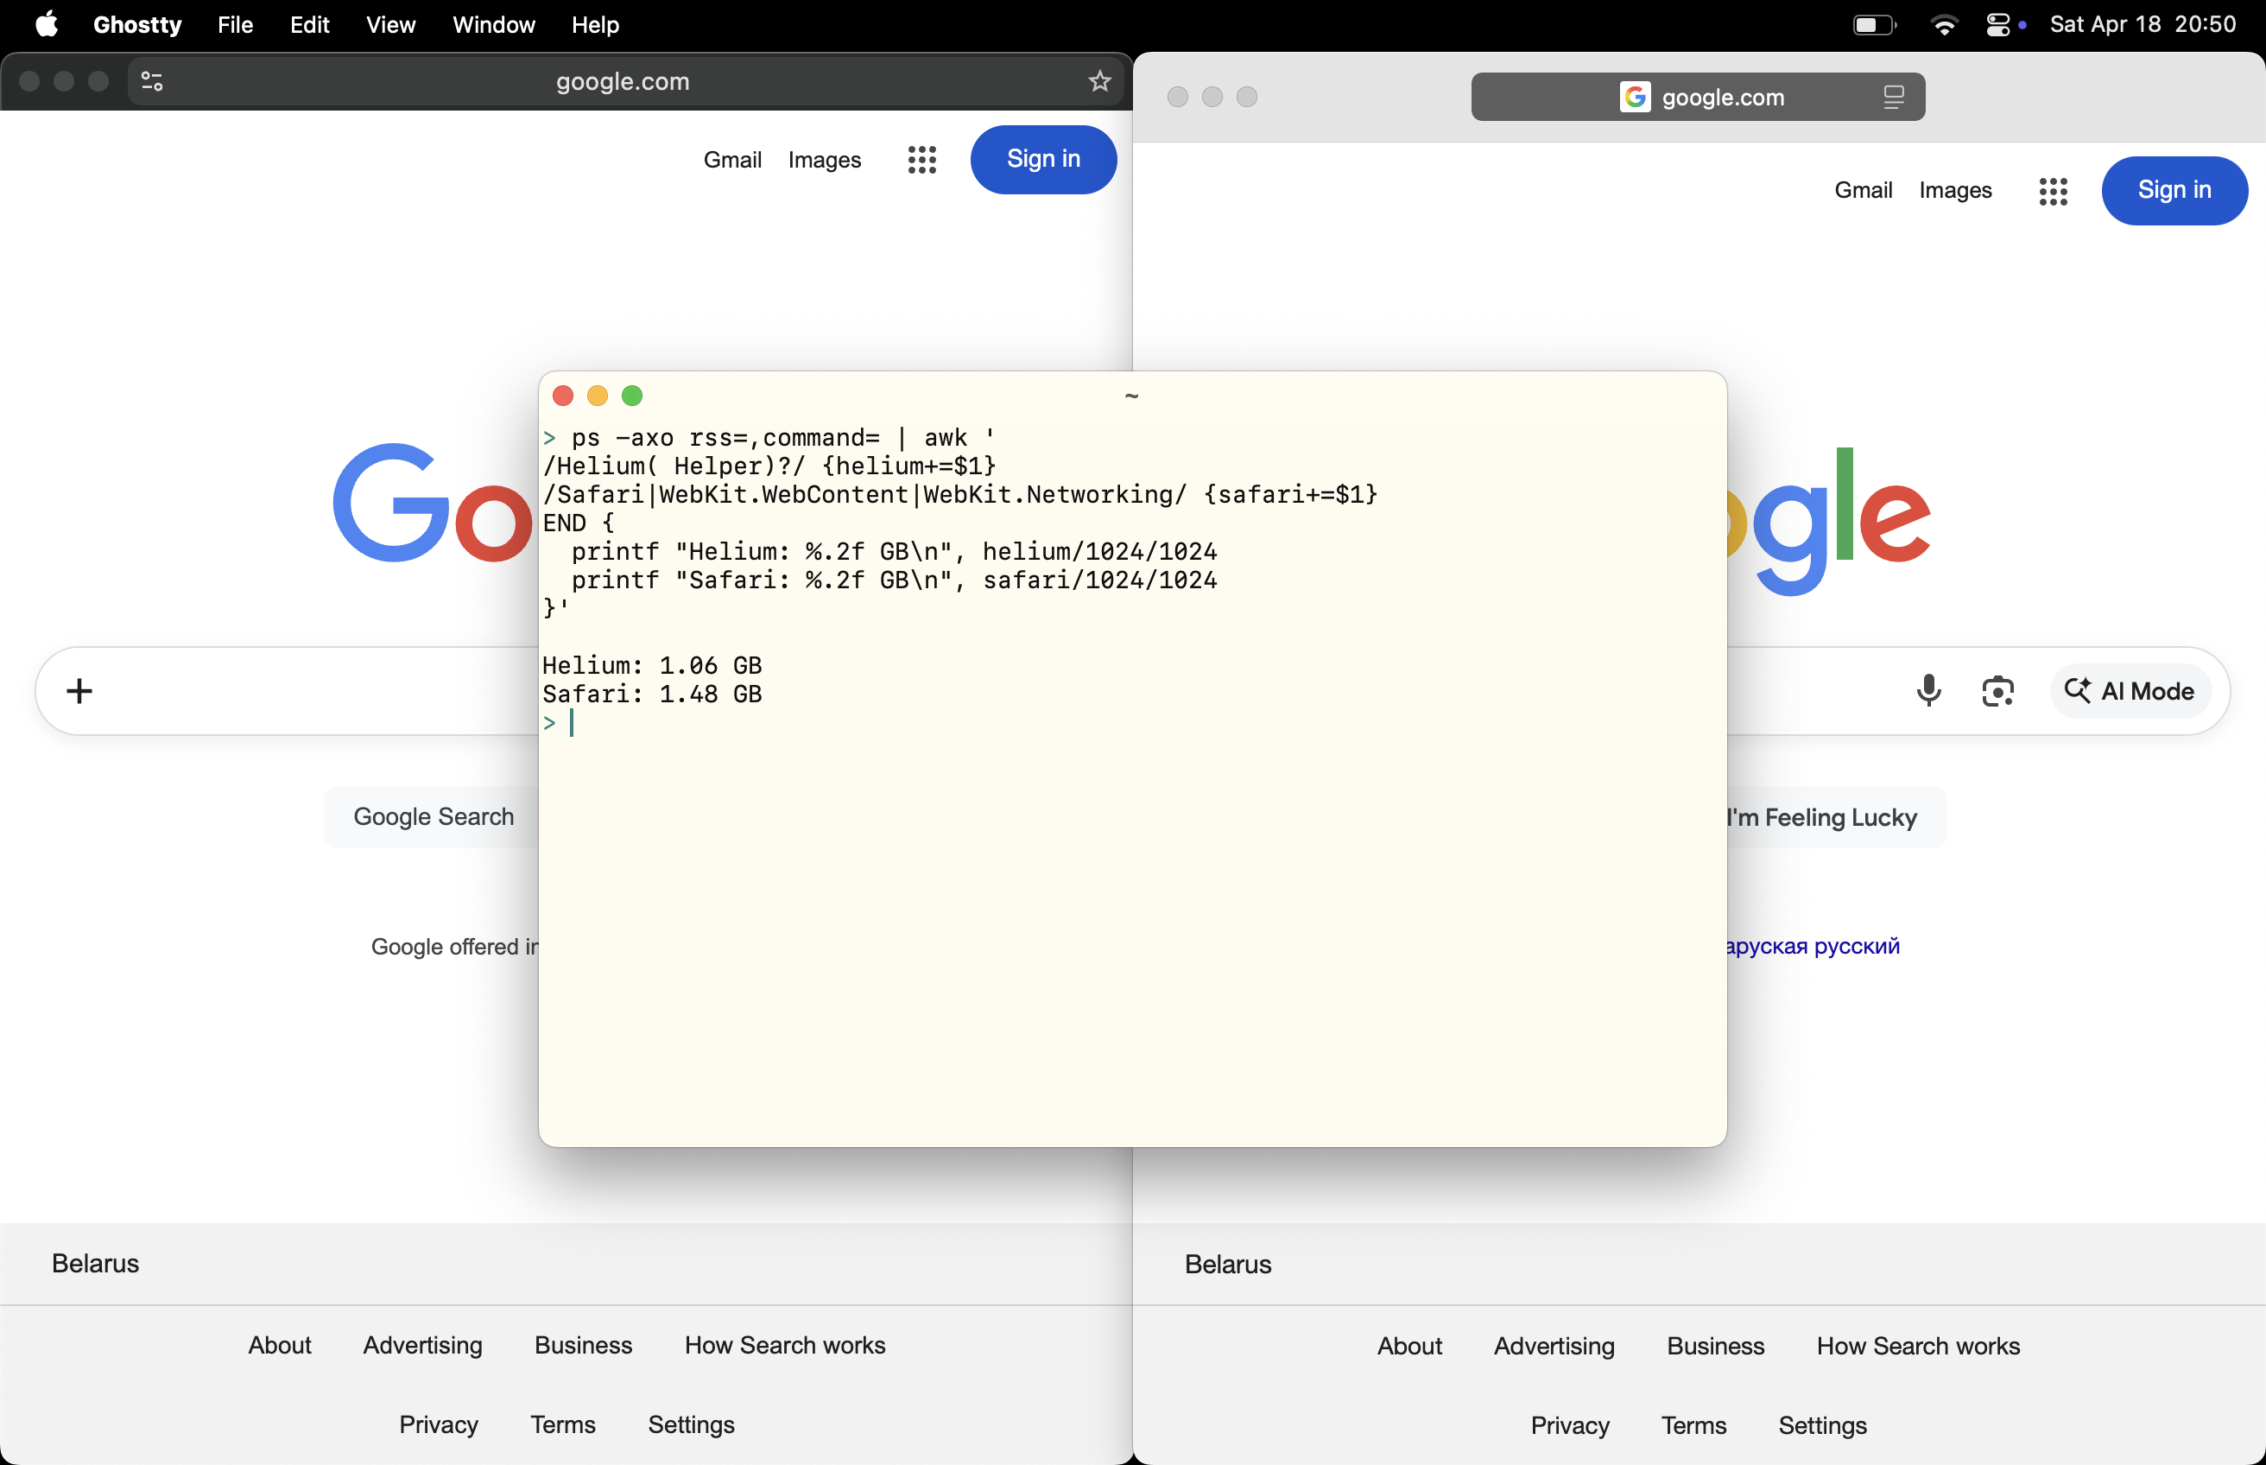Viewport: 2266px width, 1465px height.
Task: Check the battery status icon
Action: 1874,25
